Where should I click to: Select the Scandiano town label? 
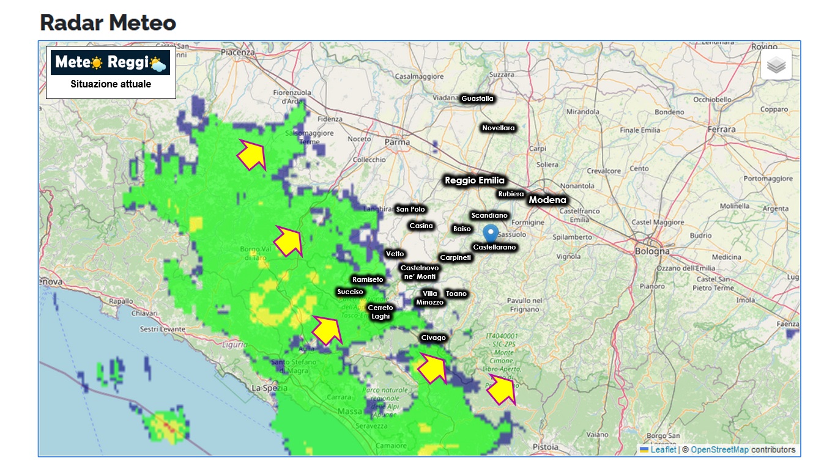coord(489,215)
